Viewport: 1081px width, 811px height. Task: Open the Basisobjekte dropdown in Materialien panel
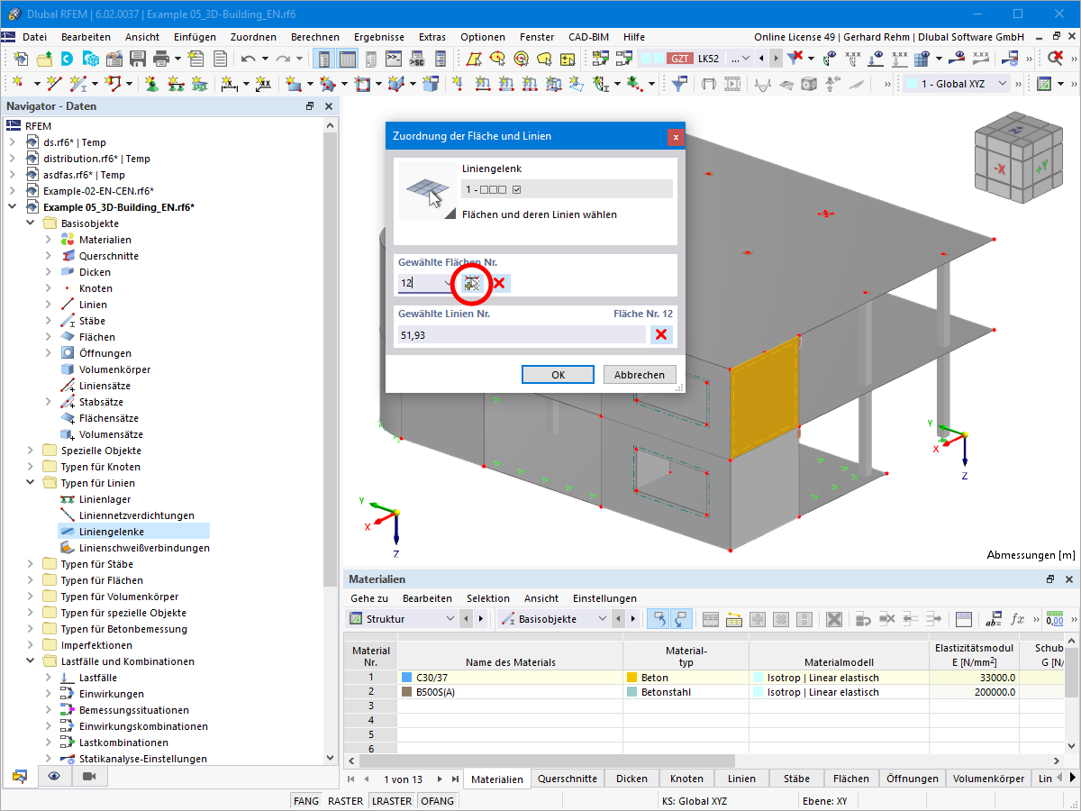[554, 619]
